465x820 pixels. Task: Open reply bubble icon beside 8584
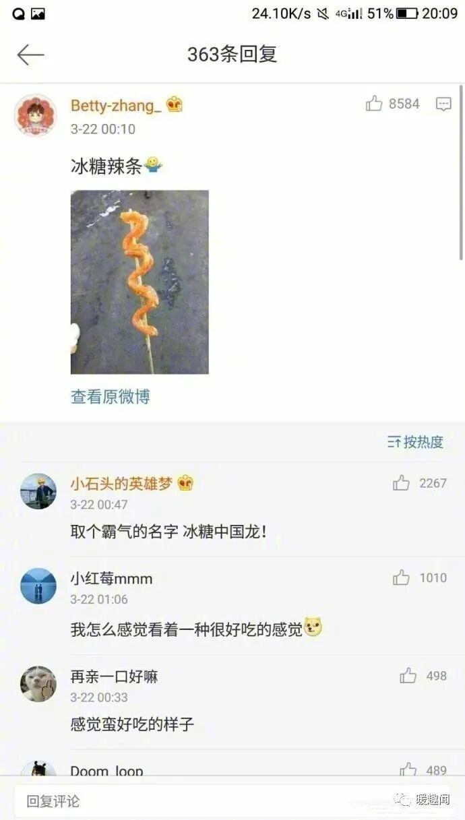[443, 104]
